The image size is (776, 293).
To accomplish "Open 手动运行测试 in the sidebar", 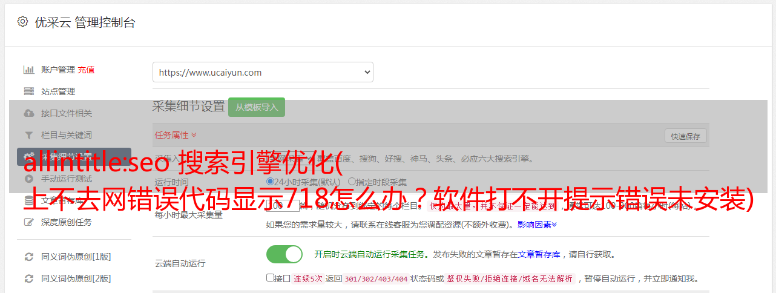I will pyautogui.click(x=67, y=179).
